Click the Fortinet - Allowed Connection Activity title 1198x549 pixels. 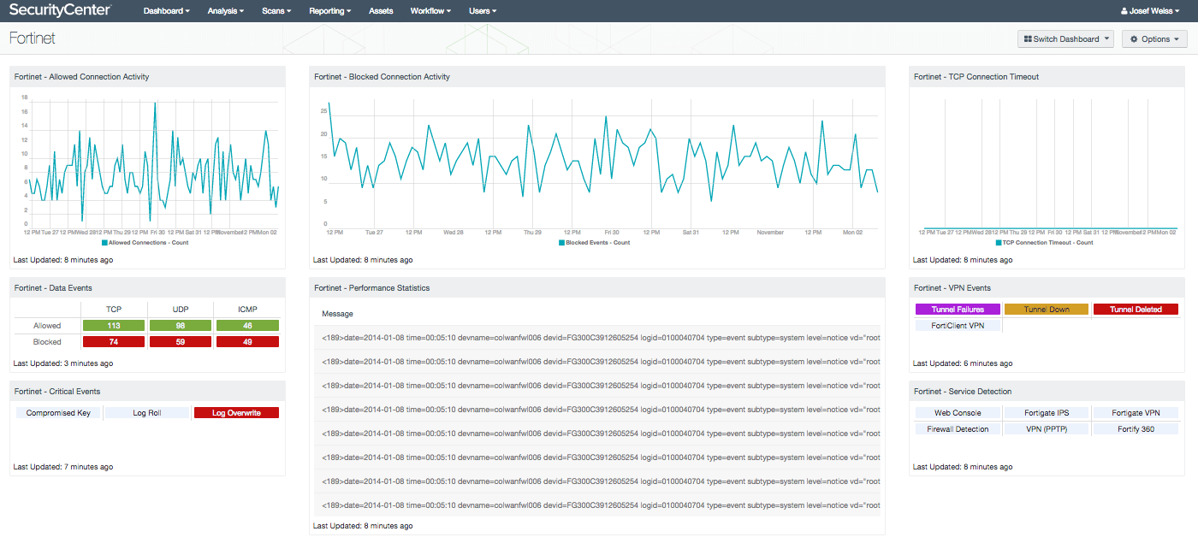pos(82,77)
